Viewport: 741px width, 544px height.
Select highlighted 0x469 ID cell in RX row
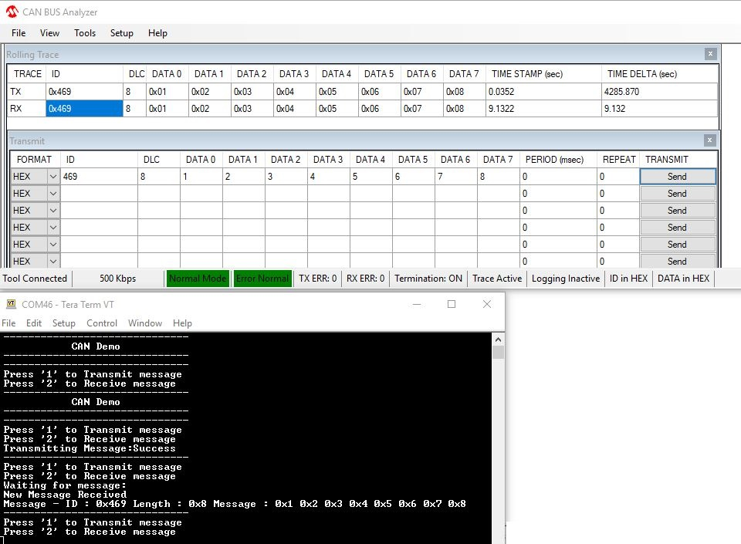pos(85,109)
